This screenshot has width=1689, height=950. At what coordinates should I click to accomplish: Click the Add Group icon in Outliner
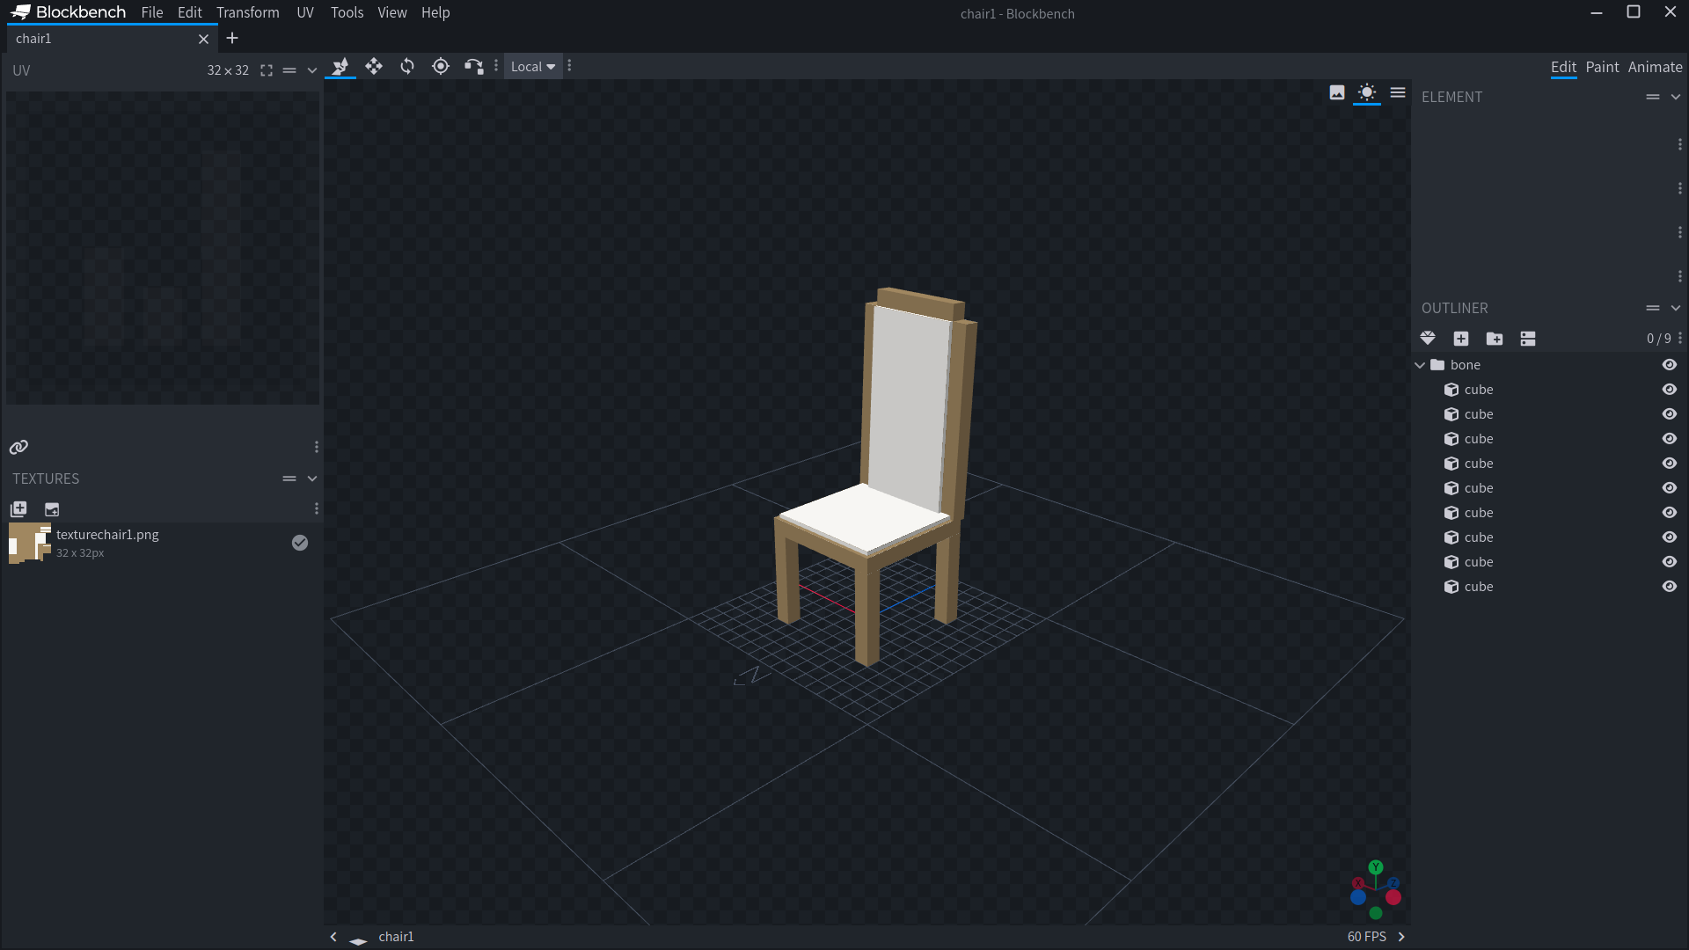[x=1495, y=339]
